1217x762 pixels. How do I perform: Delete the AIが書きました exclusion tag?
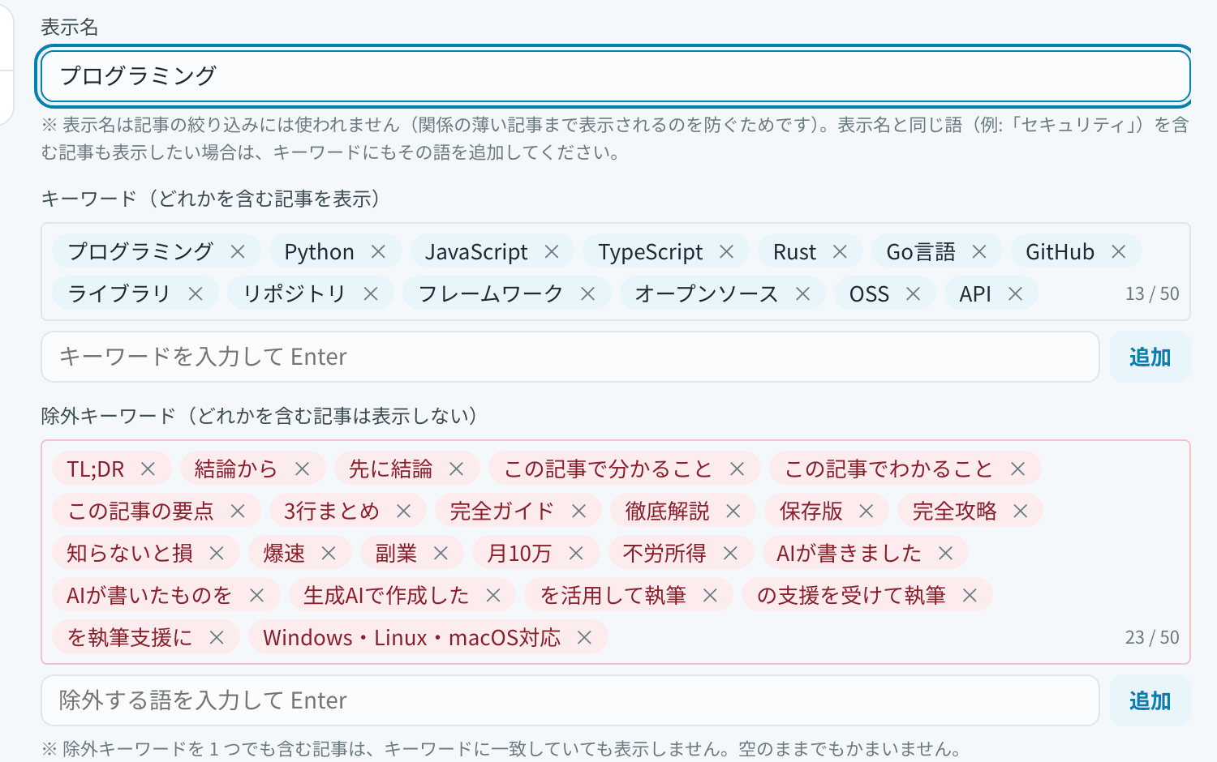point(946,553)
